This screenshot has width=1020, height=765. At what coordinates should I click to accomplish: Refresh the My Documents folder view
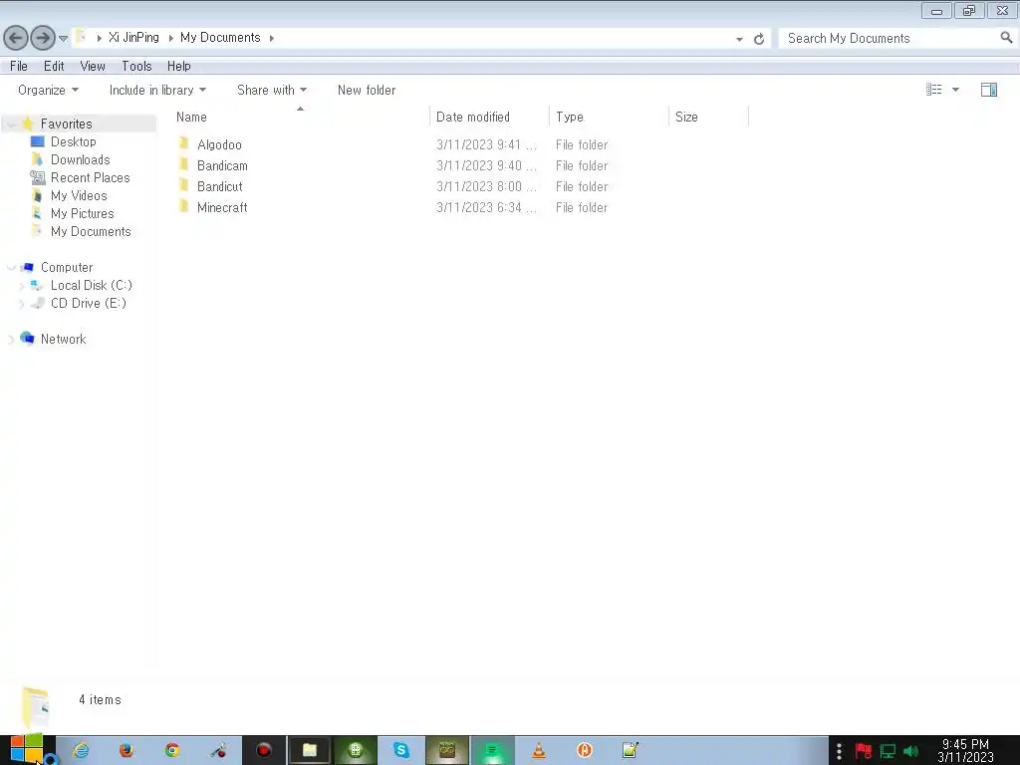[x=758, y=39]
